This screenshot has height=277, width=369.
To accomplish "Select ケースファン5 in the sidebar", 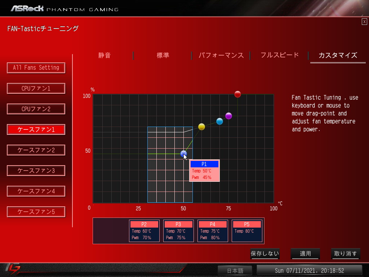I will tap(36, 212).
